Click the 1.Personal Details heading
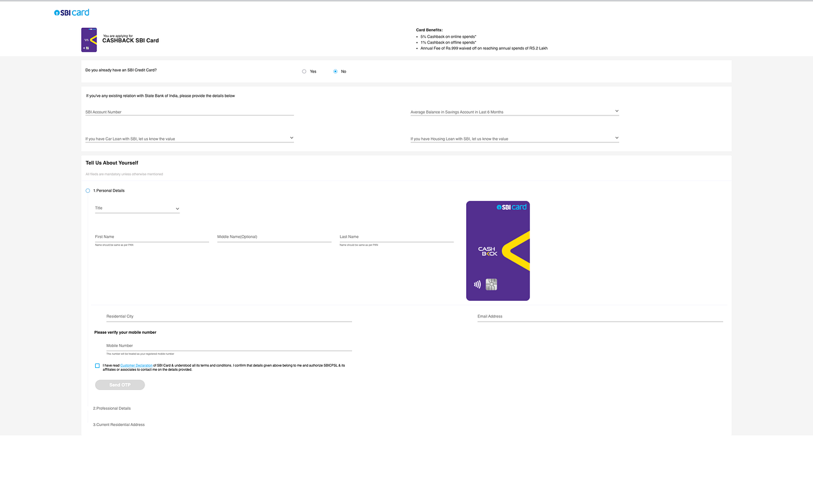Viewport: 813px width, 491px height. point(109,190)
